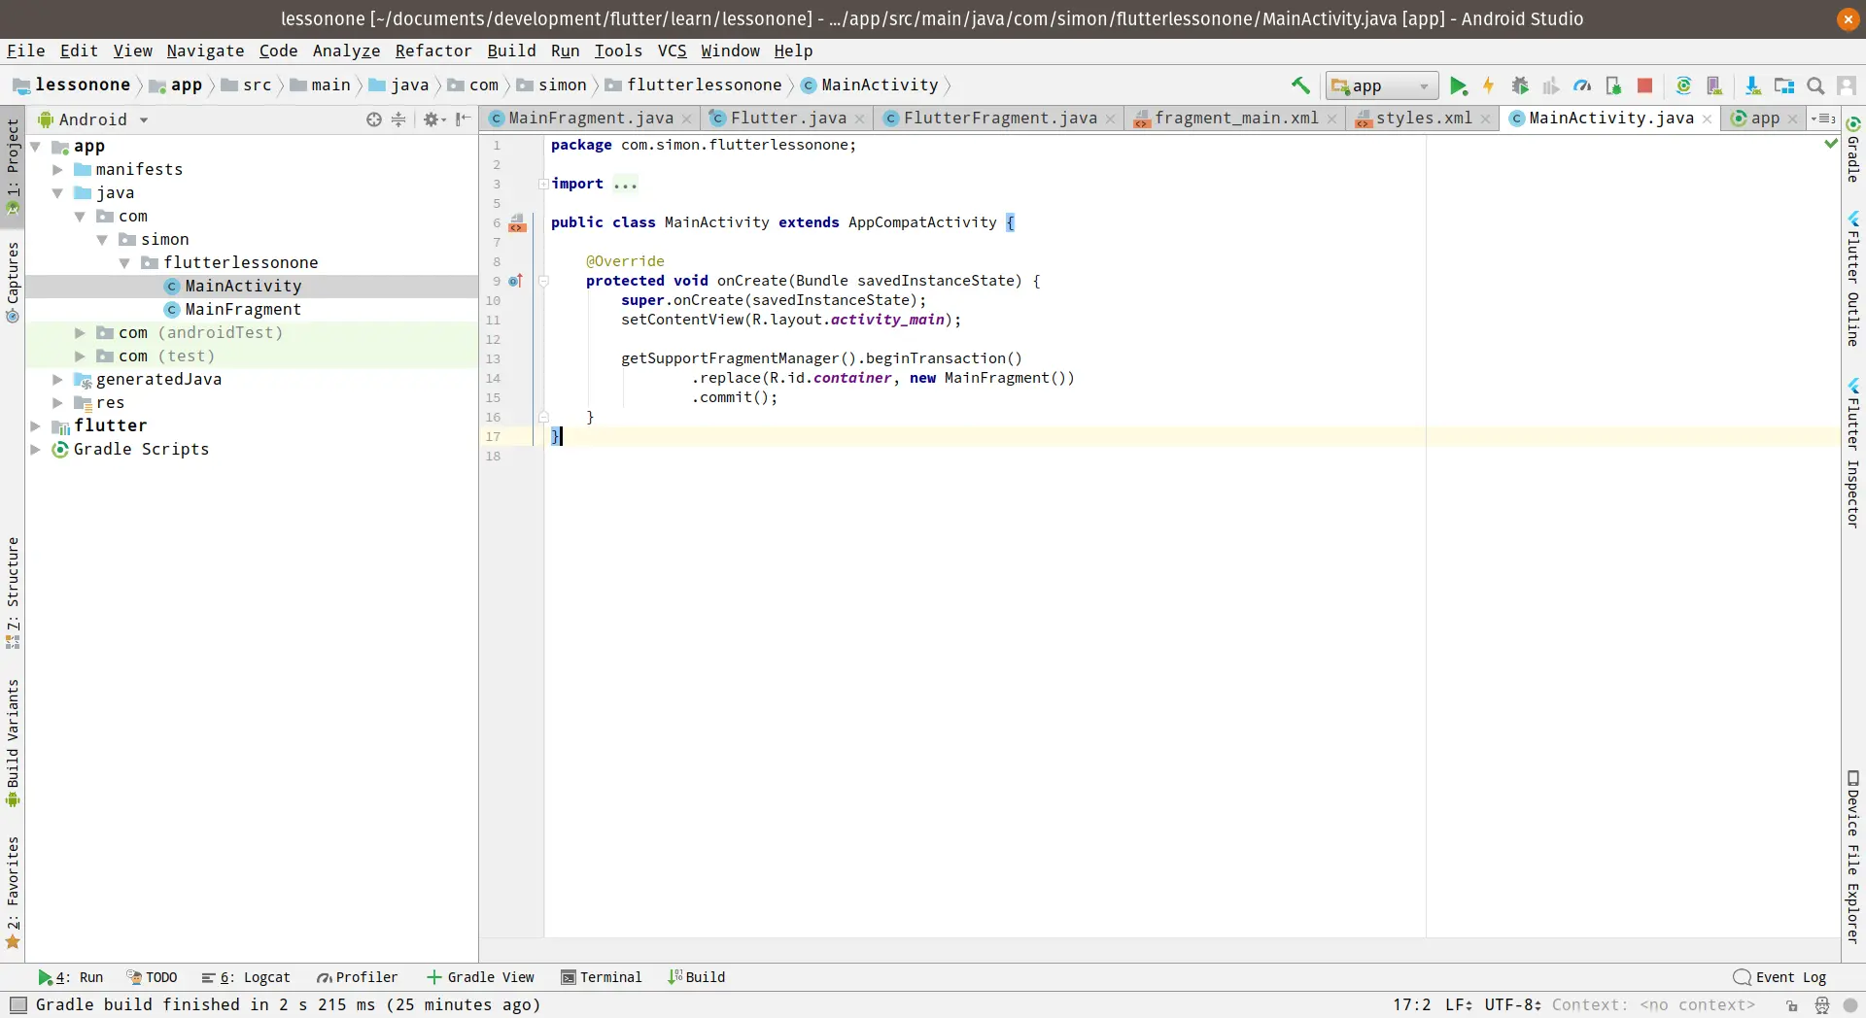The image size is (1866, 1018).
Task: Open the VCS menu
Action: click(672, 51)
